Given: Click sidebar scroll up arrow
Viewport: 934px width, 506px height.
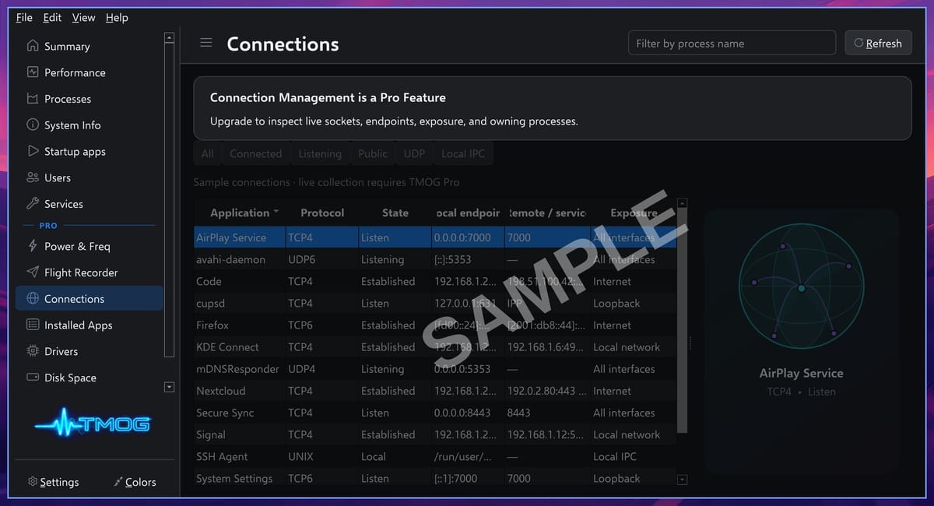Looking at the screenshot, I should tap(169, 37).
